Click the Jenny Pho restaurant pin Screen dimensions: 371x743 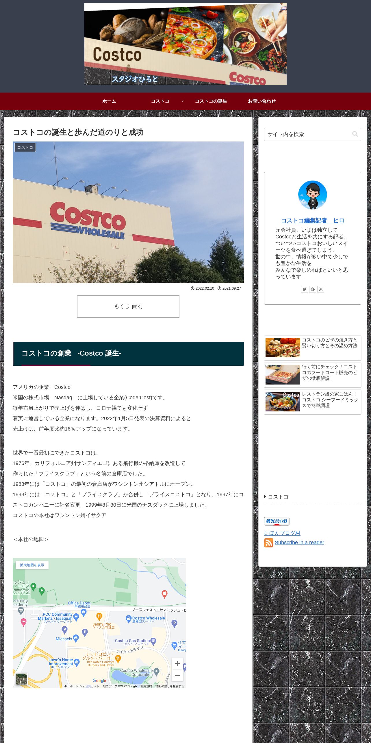pos(99,617)
